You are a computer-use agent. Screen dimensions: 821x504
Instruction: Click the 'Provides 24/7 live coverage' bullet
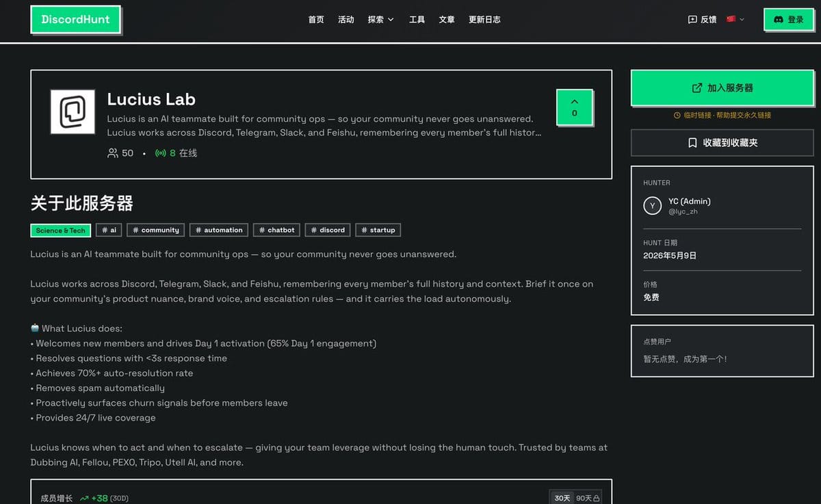[93, 418]
